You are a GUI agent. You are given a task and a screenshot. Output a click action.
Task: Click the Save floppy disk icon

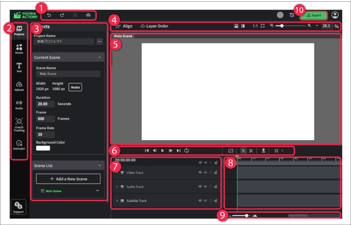[x=75, y=15]
